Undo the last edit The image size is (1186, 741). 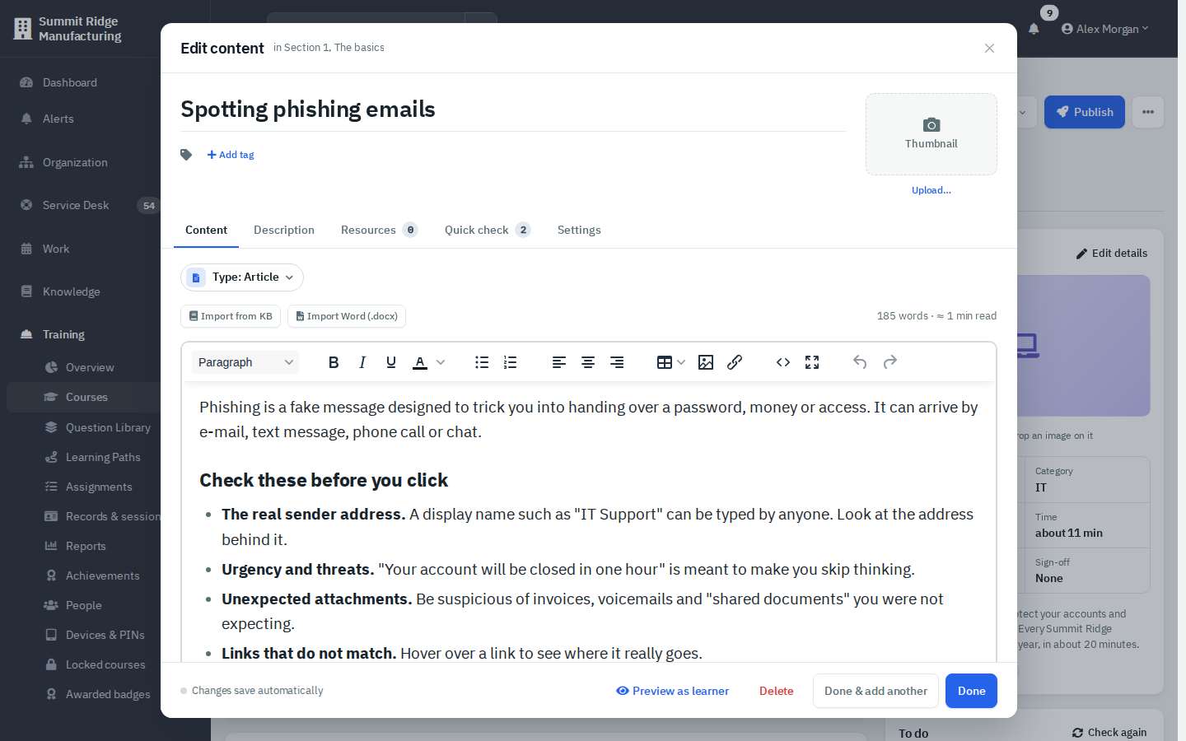click(860, 362)
